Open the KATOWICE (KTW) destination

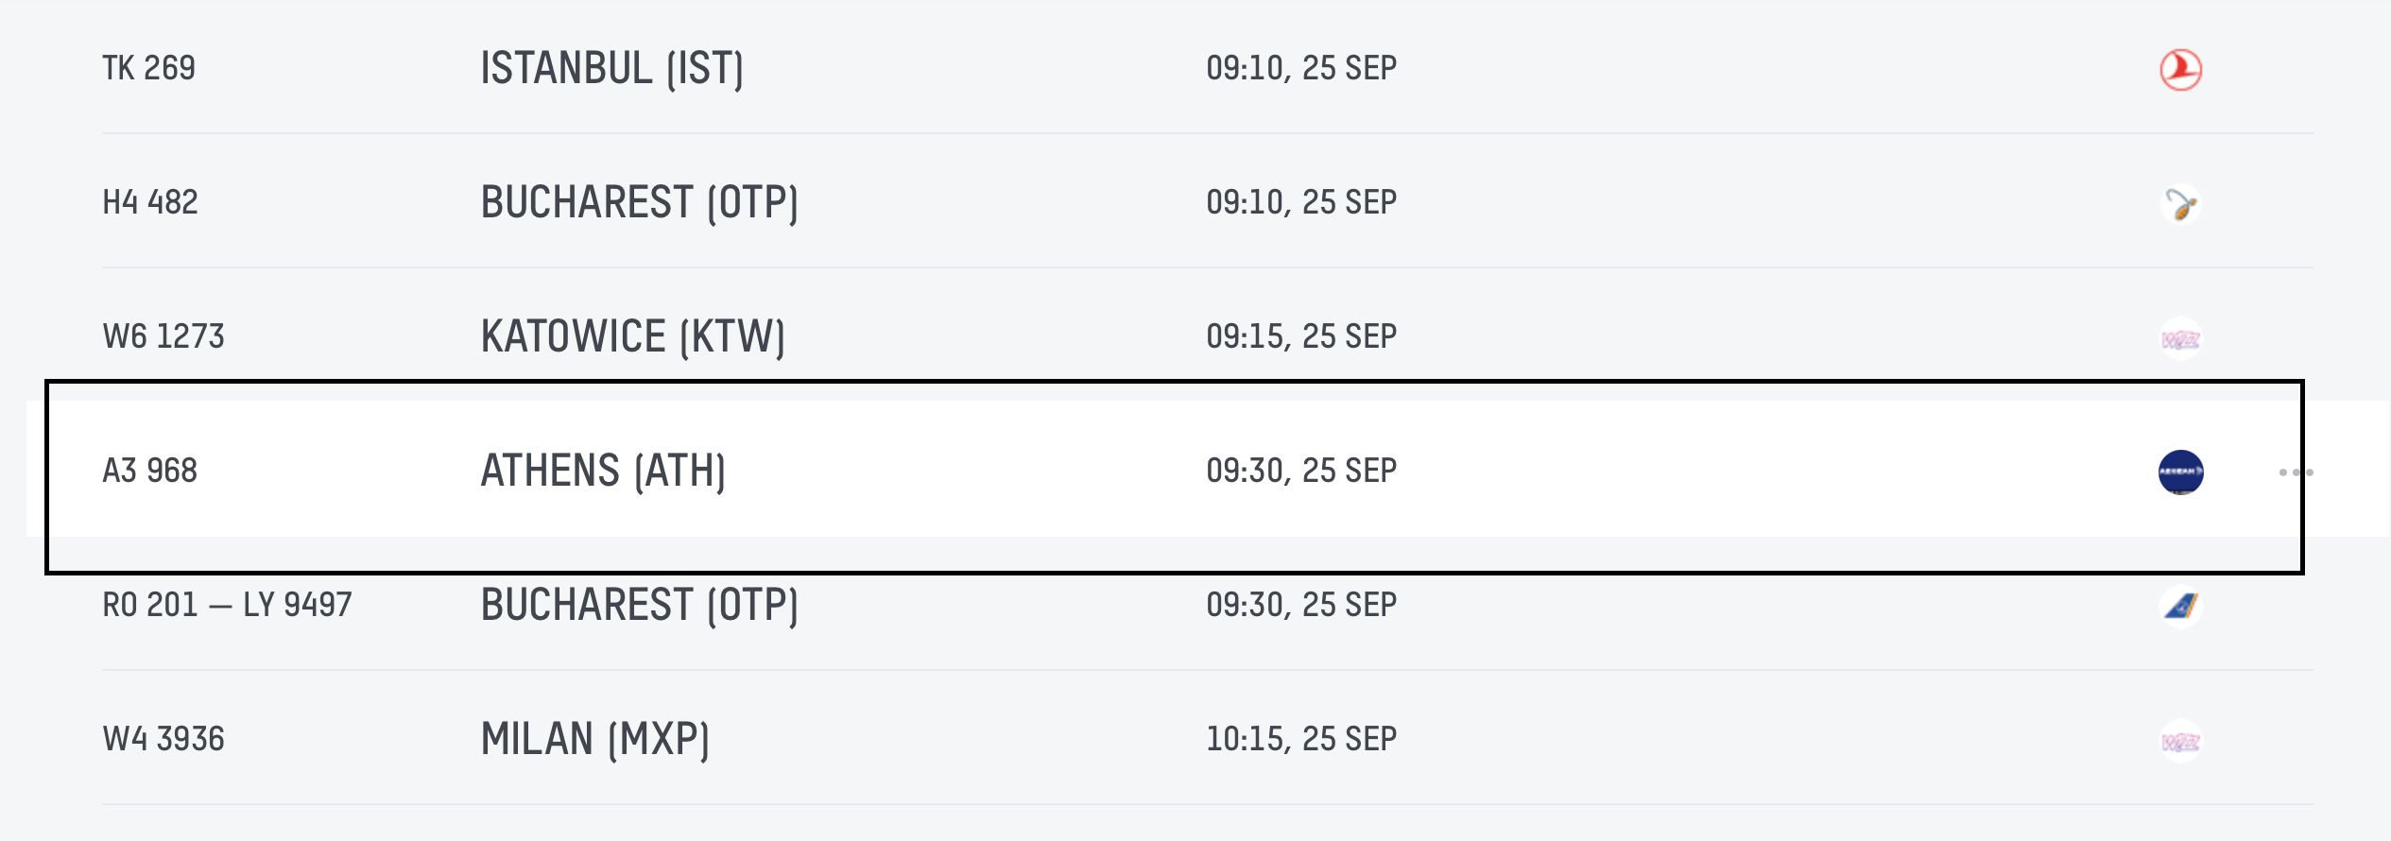tap(633, 336)
